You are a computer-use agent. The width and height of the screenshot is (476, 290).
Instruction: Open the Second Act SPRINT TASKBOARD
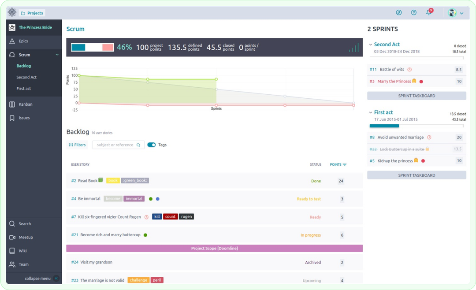coord(416,96)
